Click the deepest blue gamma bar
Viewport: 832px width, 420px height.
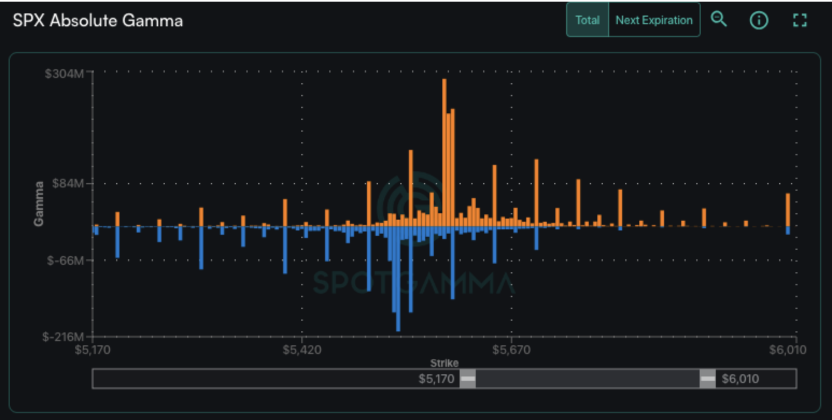[398, 279]
